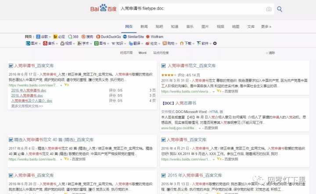Image resolution: width=316 pixels, height=194 pixels.
Task: Switch to the 地图 tab
Action: pyautogui.click(x=235, y=27)
